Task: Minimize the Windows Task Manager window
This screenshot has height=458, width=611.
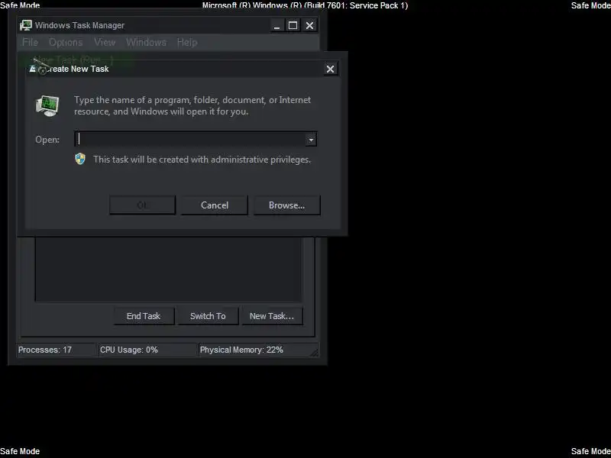Action: tap(276, 26)
